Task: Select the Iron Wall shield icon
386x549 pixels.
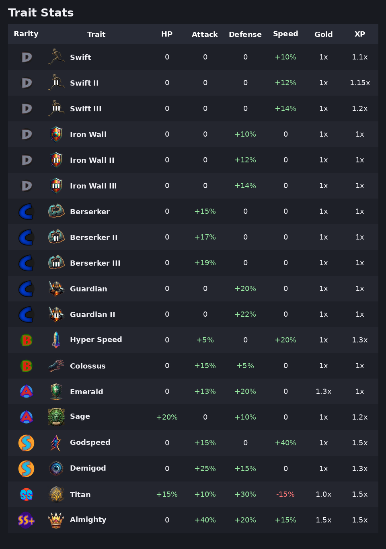Action: click(x=56, y=134)
